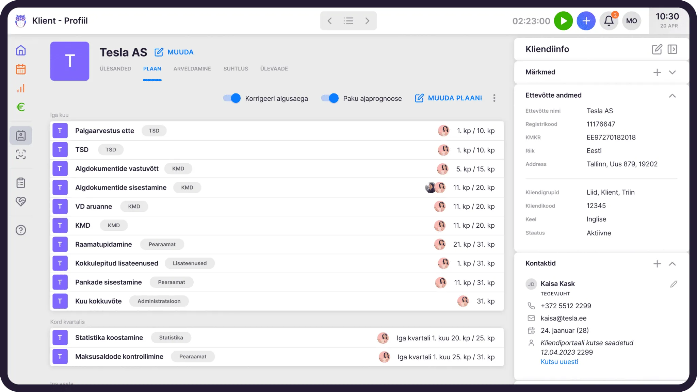Click the +372 5512 2299 phone number
This screenshot has width=697, height=392.
click(566, 306)
